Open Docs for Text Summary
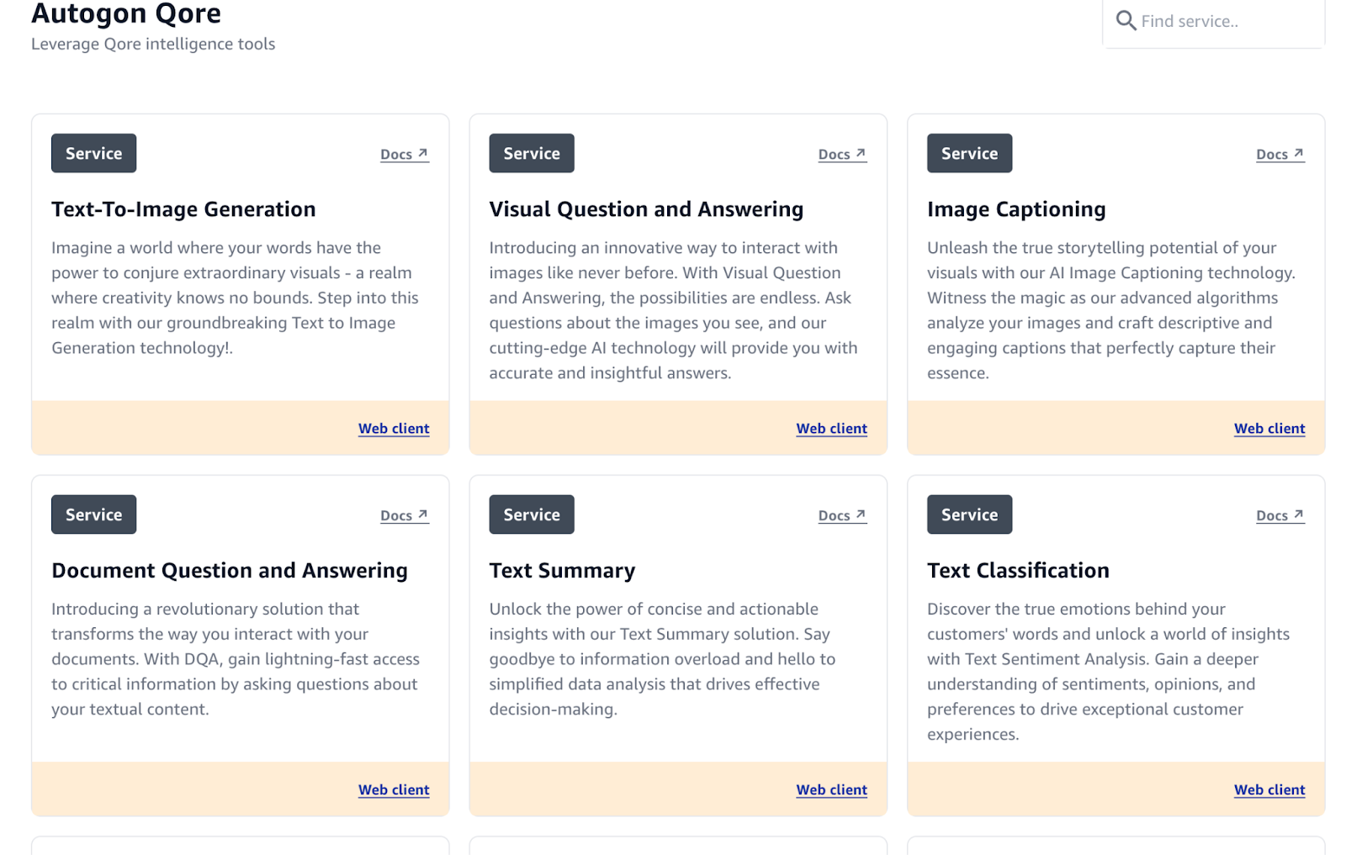Image resolution: width=1346 pixels, height=855 pixels. (842, 515)
